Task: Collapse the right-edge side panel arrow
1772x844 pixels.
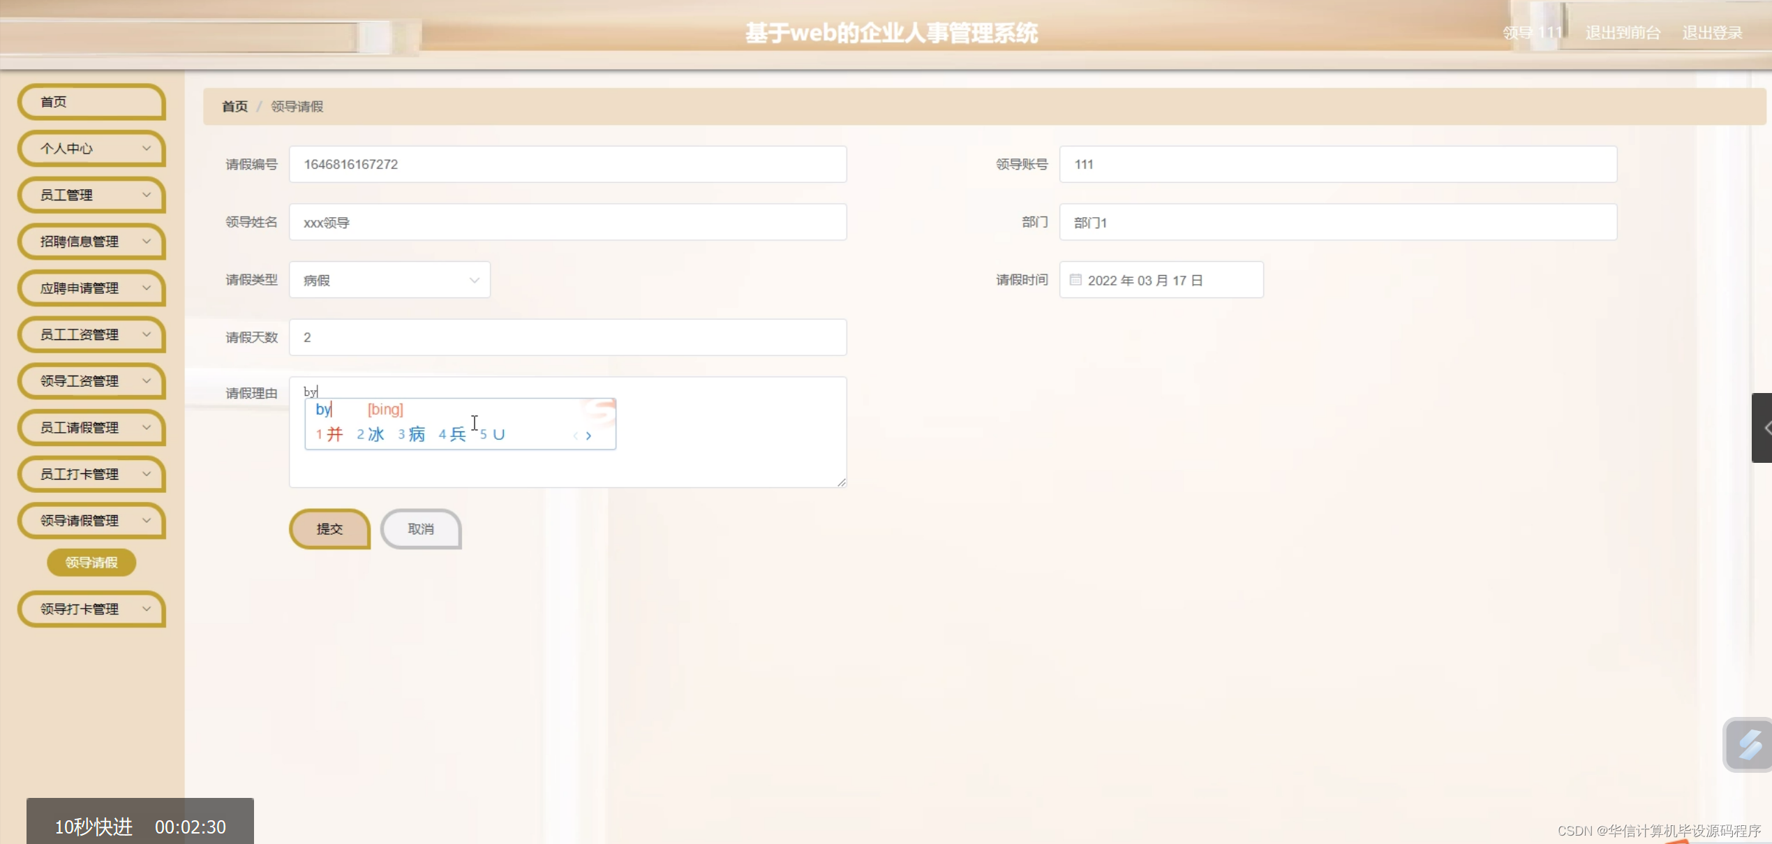Action: pyautogui.click(x=1766, y=427)
